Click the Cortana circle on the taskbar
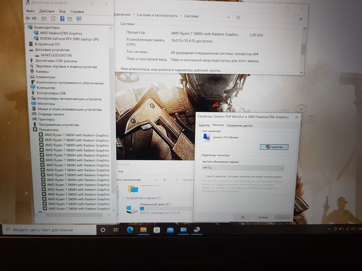This screenshot has width=362, height=271. 103,230
